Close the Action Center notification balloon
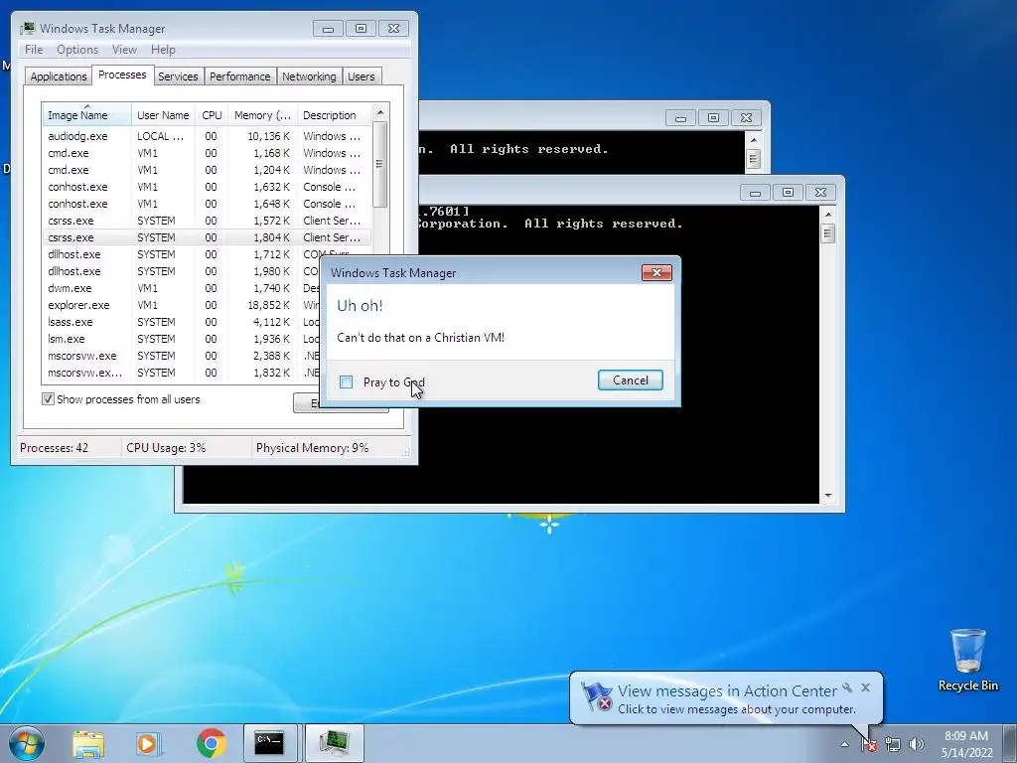This screenshot has width=1017, height=763. (x=865, y=687)
